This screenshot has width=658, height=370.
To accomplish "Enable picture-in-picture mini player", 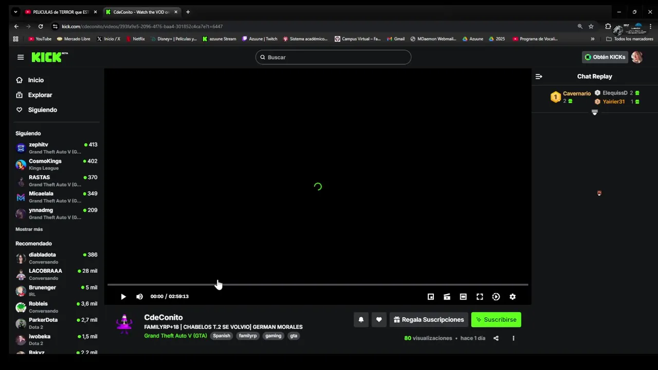I will click(431, 297).
